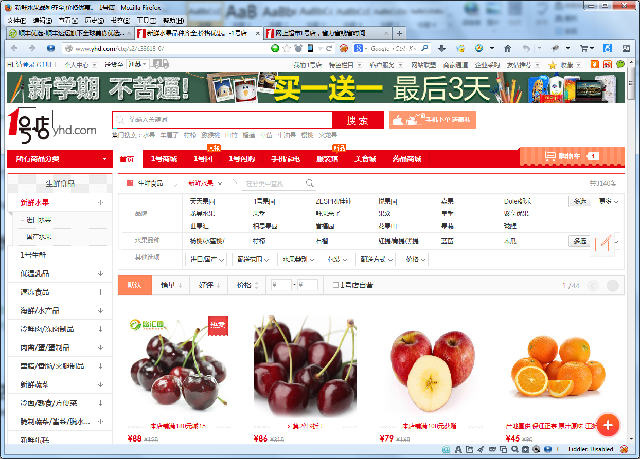Click the Fiddler disabled icon in status bar
This screenshot has width=640, height=459.
624,449
